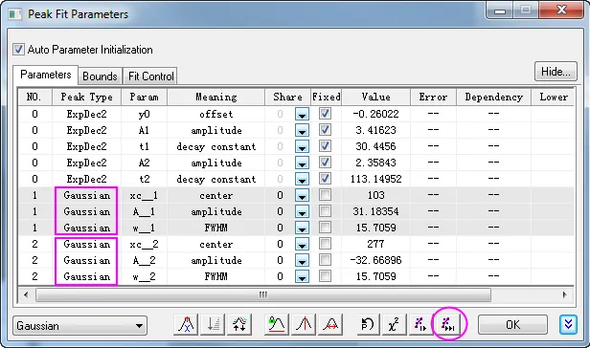Reinitialize parameters with the P arrow icon

(x=367, y=324)
